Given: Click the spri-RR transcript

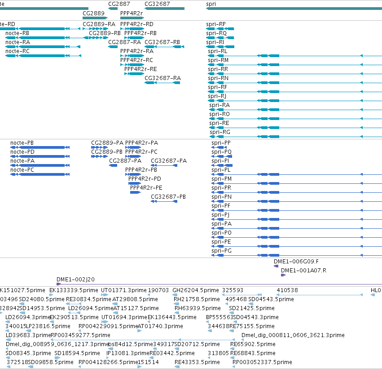Looking at the screenshot, I should pyautogui.click(x=295, y=74).
